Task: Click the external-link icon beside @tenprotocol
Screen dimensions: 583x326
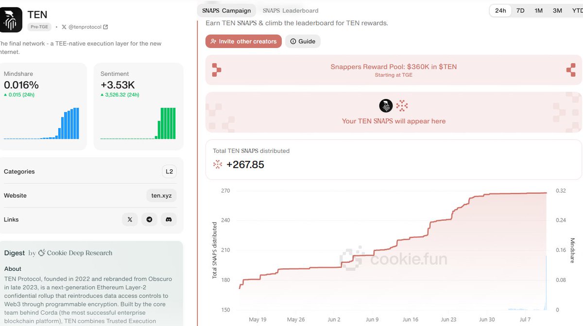Action: pyautogui.click(x=106, y=27)
